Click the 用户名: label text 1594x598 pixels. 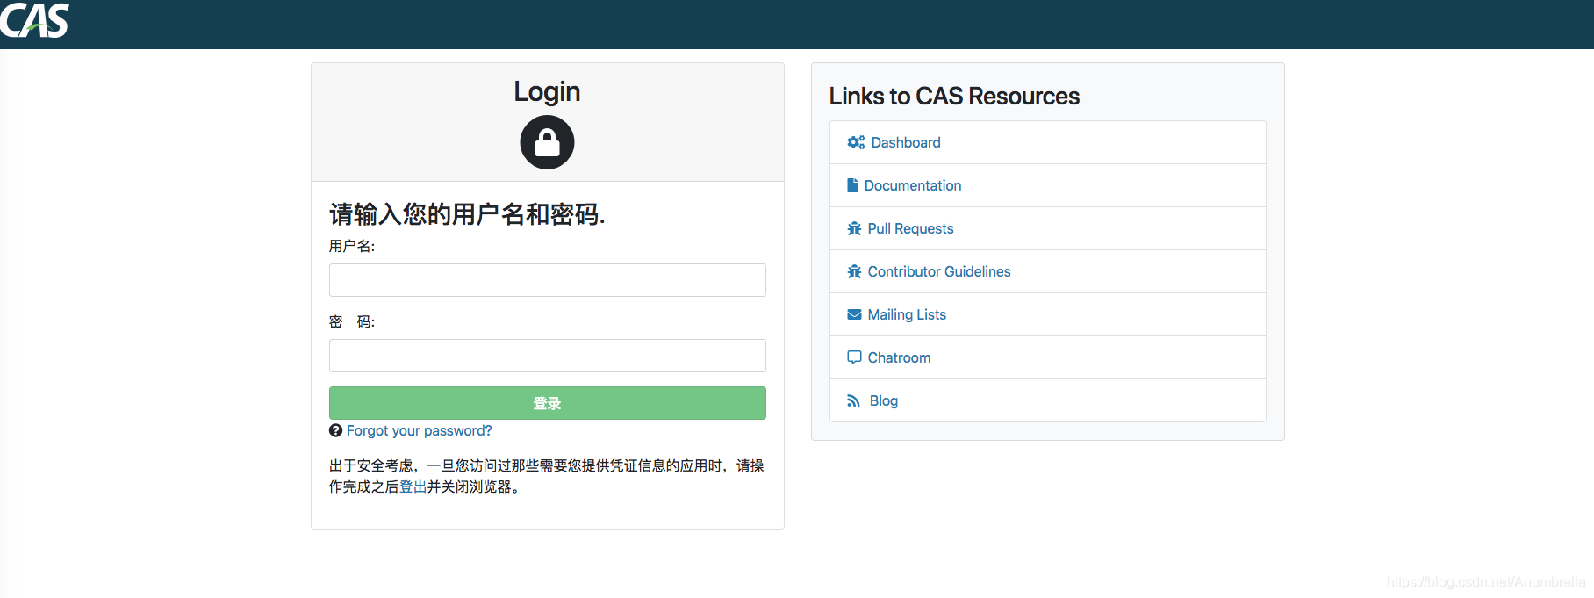[352, 246]
